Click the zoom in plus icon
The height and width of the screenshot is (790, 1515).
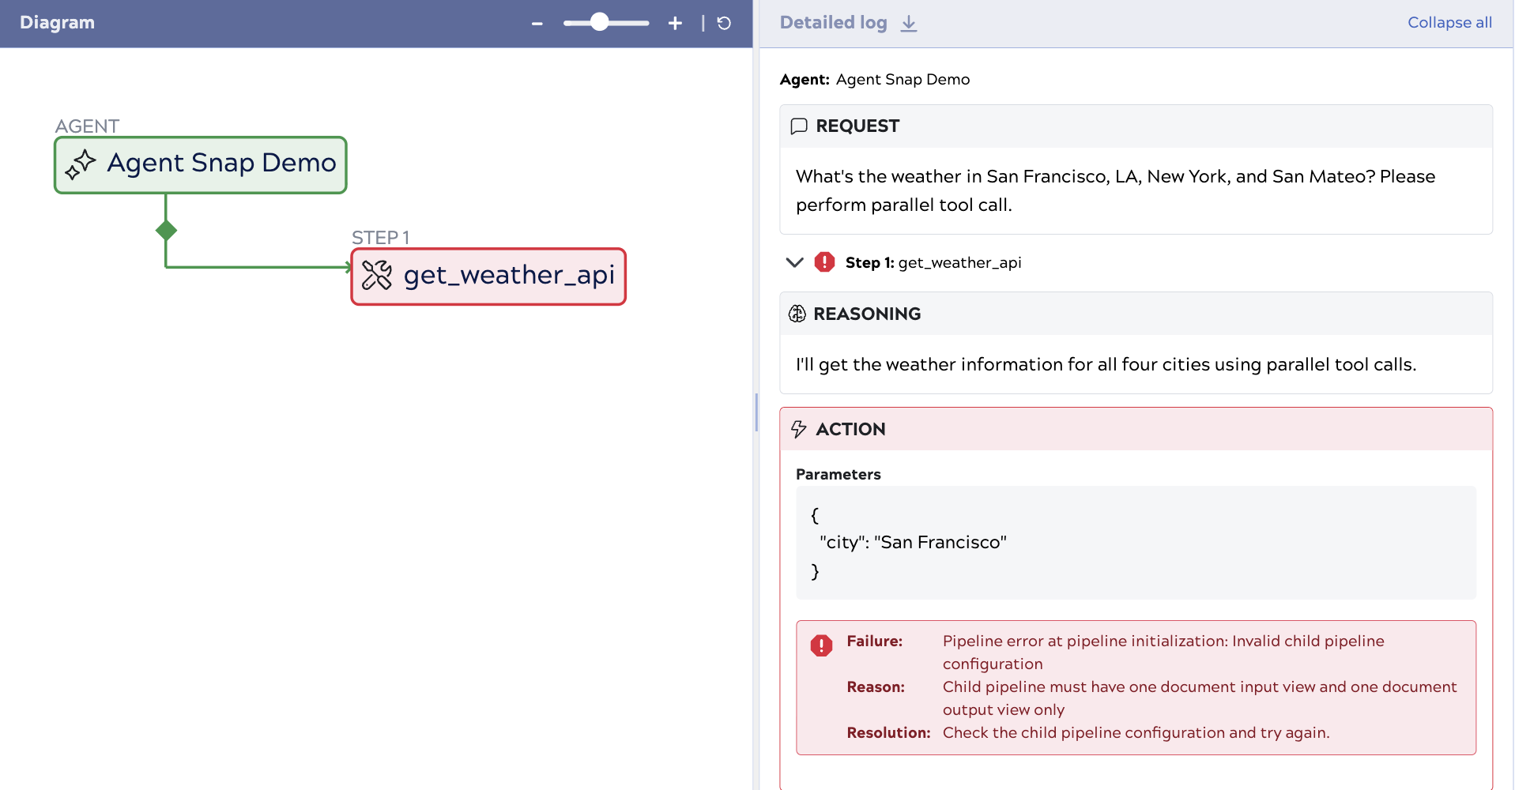tap(675, 24)
